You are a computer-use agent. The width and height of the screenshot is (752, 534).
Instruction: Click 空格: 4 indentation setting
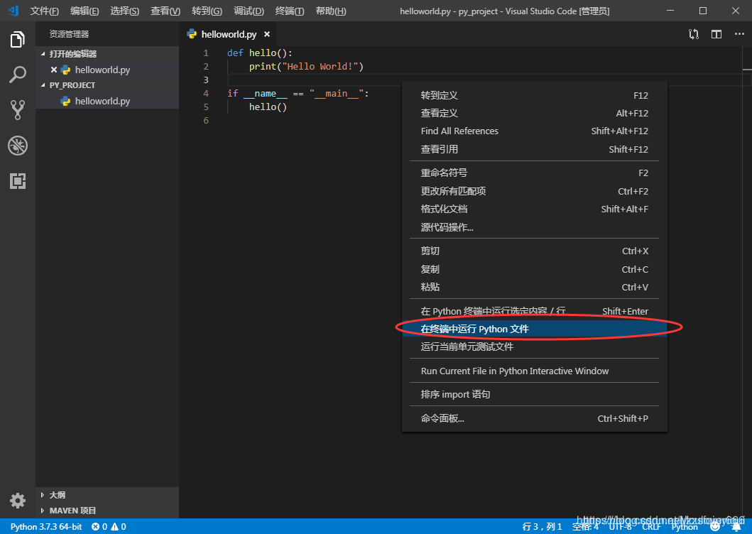tap(585, 526)
